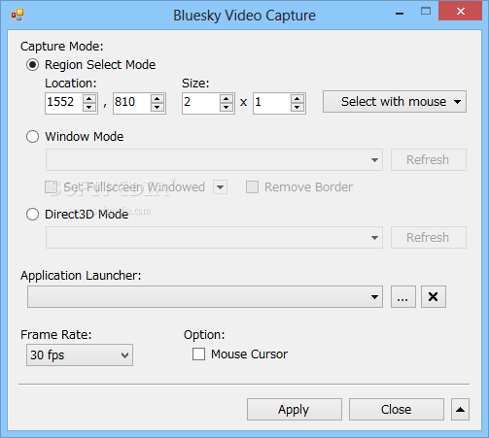Select the Region Select Mode radio button

tap(32, 65)
